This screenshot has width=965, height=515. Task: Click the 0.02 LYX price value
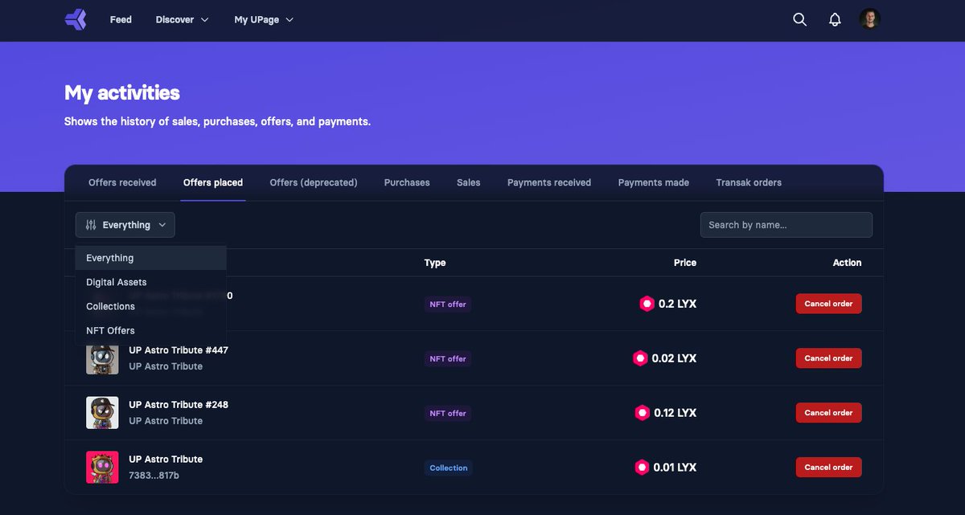pyautogui.click(x=674, y=358)
